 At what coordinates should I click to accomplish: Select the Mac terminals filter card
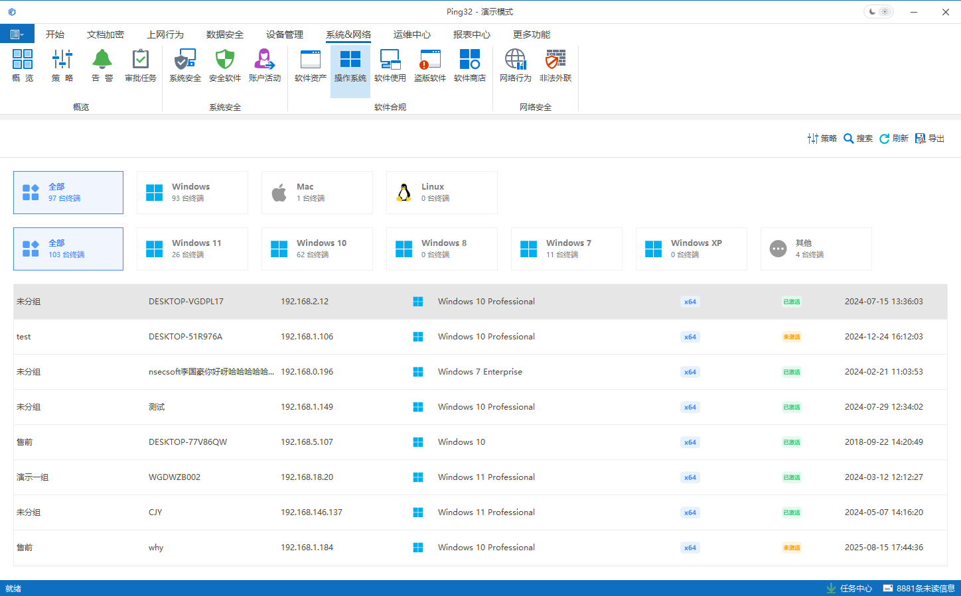[317, 192]
